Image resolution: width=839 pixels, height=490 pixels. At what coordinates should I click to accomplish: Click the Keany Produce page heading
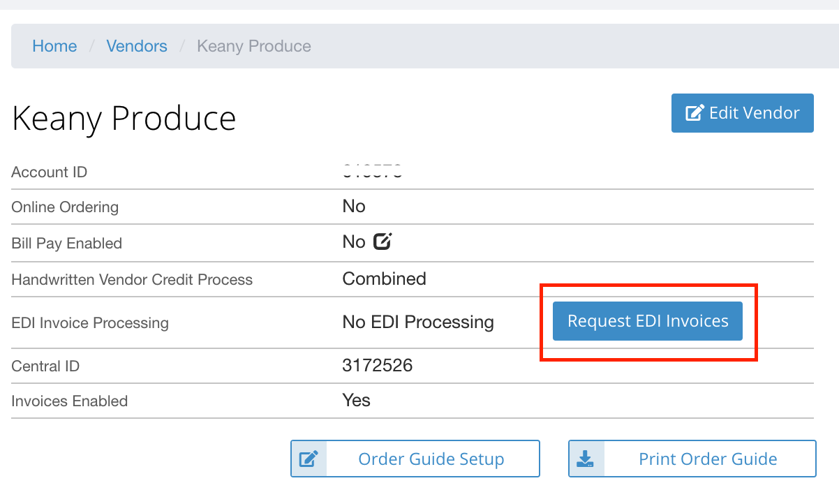[124, 118]
